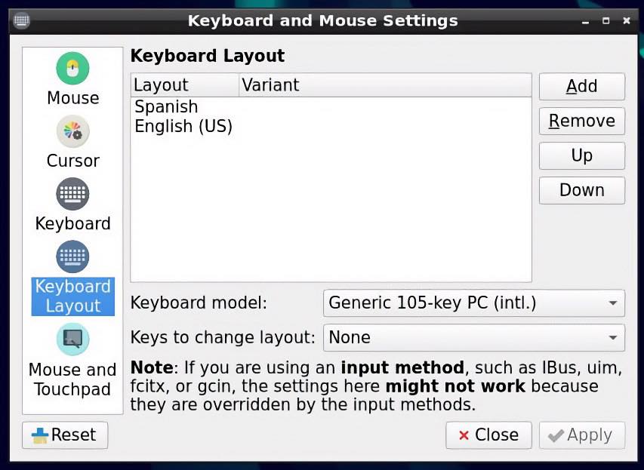Open the Mouse settings section icon

pos(72,68)
